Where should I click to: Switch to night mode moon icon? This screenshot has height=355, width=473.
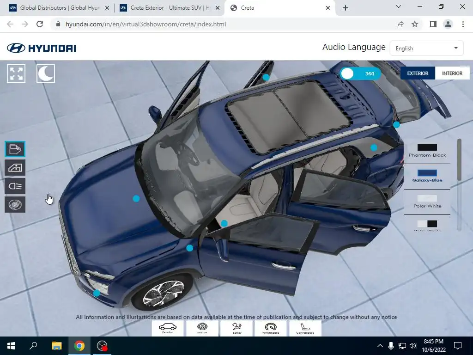pyautogui.click(x=46, y=73)
